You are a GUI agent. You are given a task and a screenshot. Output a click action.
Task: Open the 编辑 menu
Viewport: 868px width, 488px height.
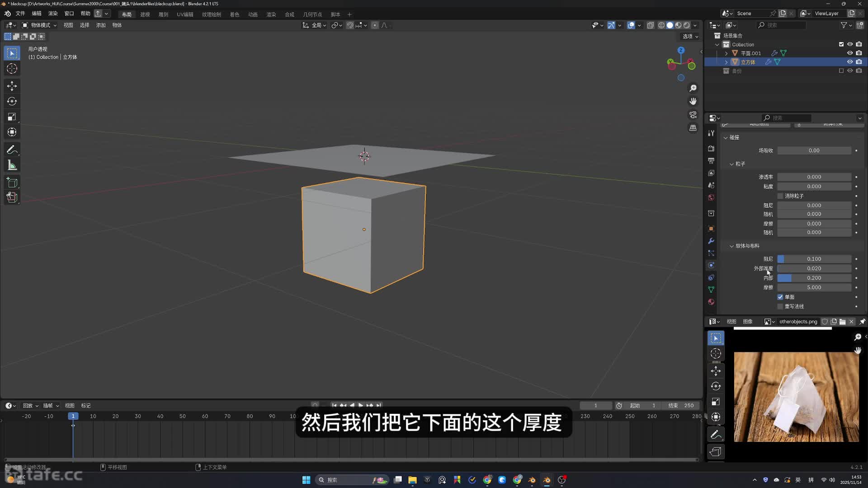37,14
